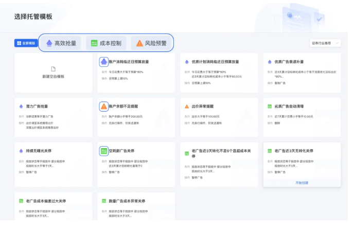
Task: Click the 选择托管模板 page heading
Action: pyautogui.click(x=33, y=16)
